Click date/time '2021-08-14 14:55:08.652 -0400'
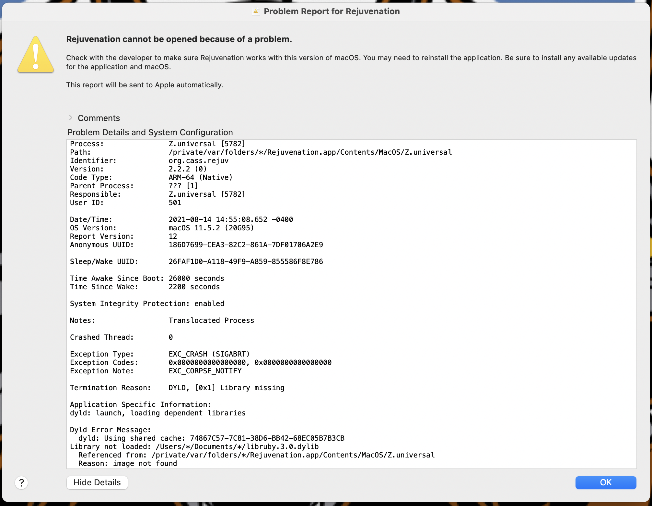 pos(231,219)
